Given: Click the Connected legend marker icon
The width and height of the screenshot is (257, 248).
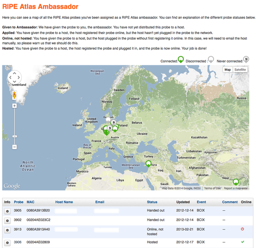Looking at the screenshot, I should click(x=181, y=60).
